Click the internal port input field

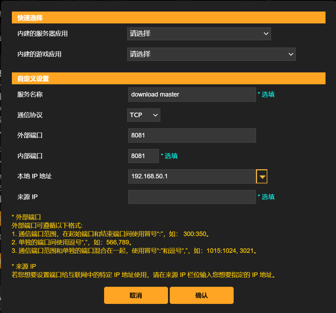[143, 156]
